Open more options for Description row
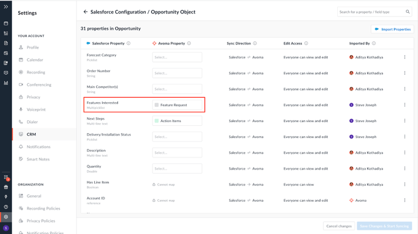418x234 pixels. coord(405,153)
